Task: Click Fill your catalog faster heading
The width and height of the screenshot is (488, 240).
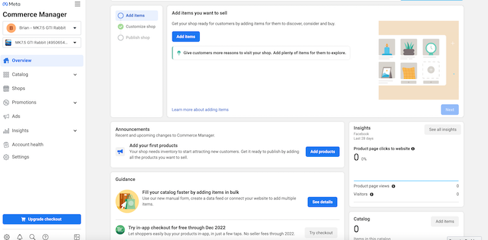Action: tap(191, 193)
